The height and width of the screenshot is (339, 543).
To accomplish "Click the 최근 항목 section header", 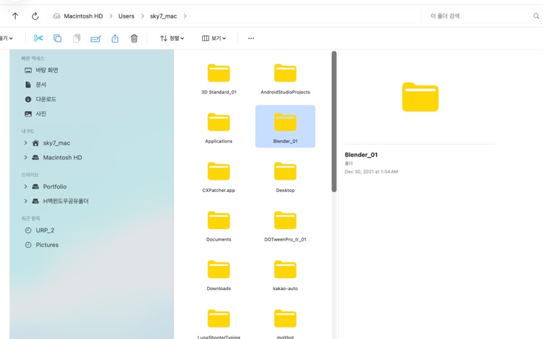I will click(31, 218).
